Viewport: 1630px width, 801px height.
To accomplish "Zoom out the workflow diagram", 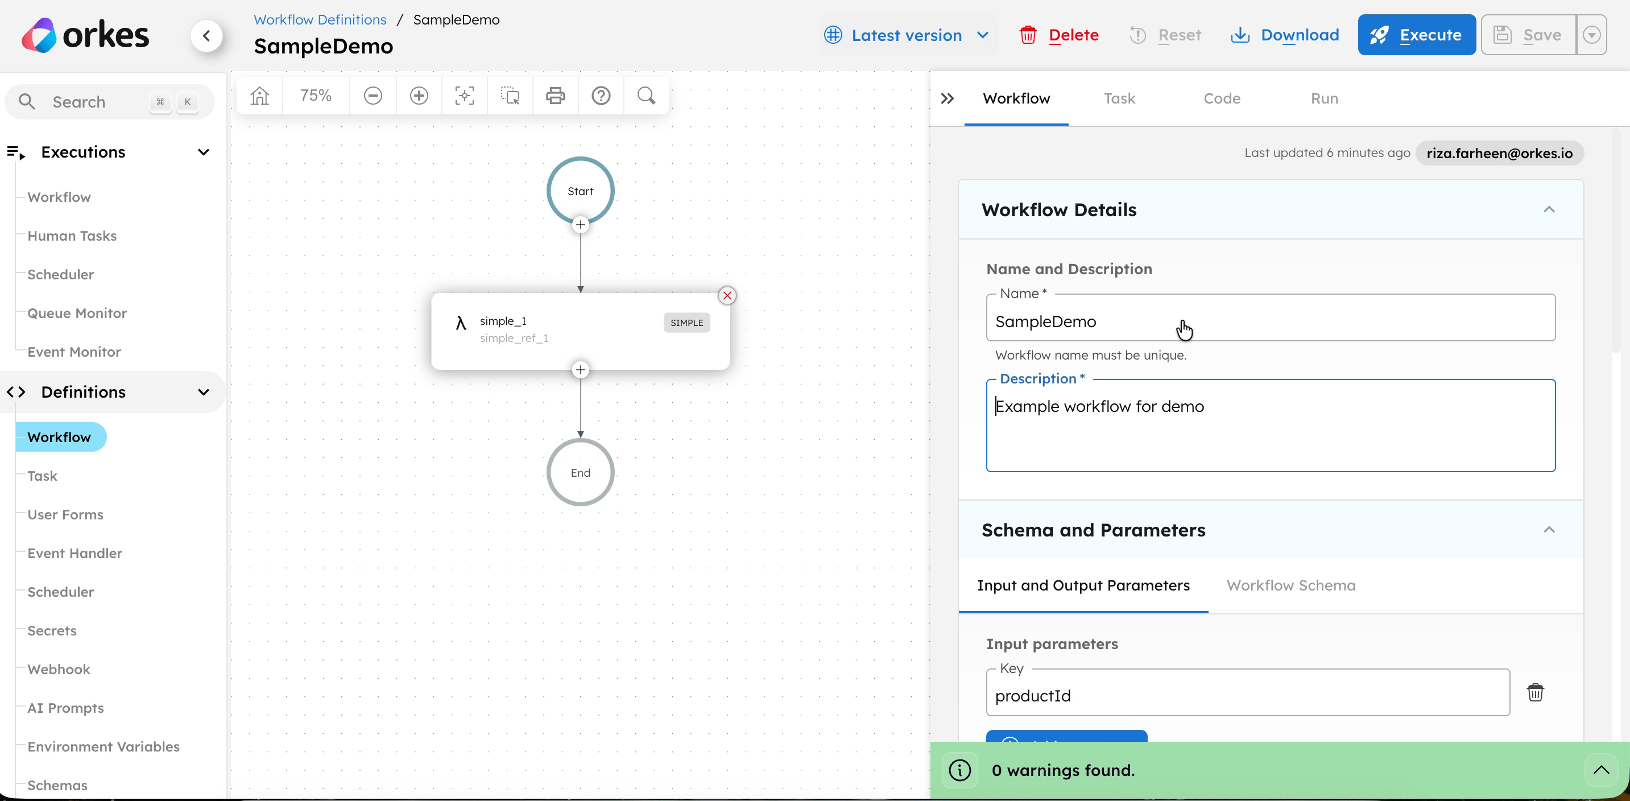I will coord(373,96).
